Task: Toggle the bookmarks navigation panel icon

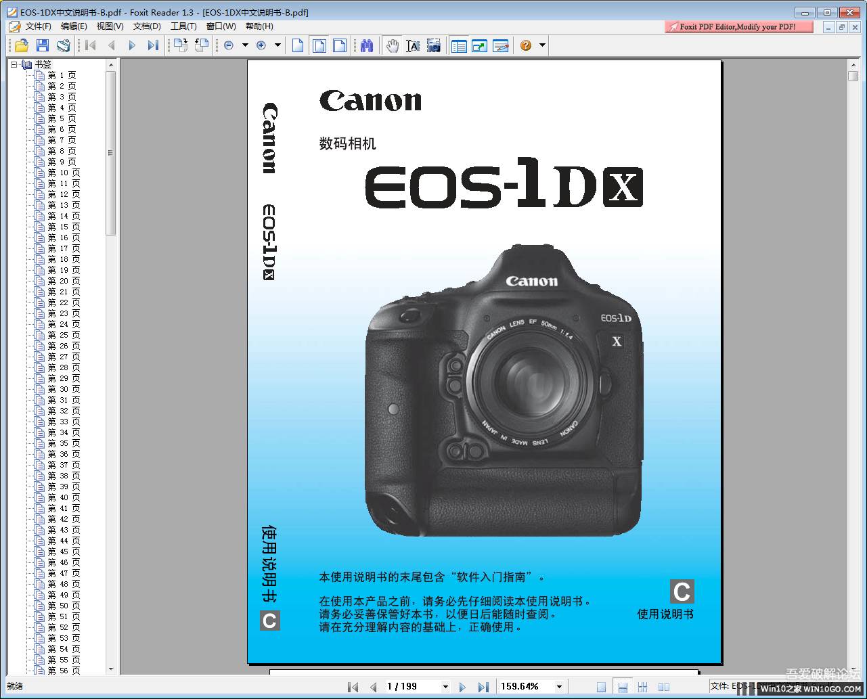Action: click(459, 45)
